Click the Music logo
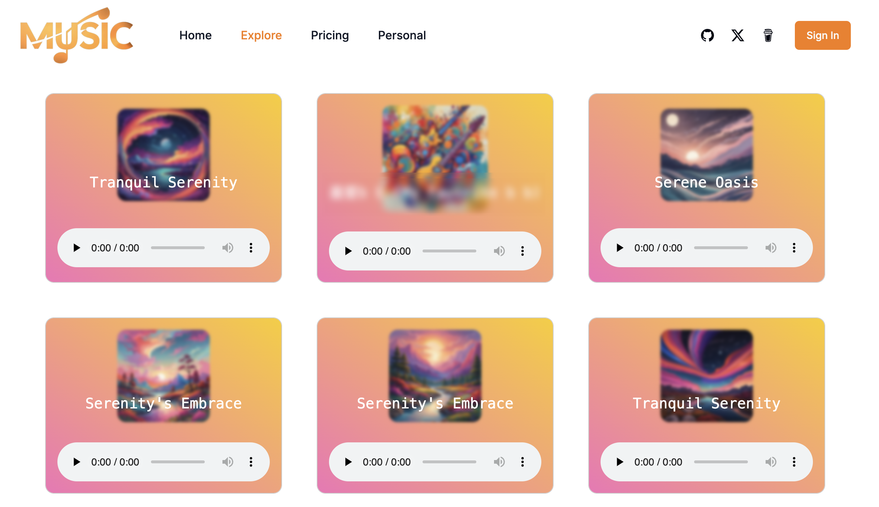The height and width of the screenshot is (507, 879). pos(77,35)
